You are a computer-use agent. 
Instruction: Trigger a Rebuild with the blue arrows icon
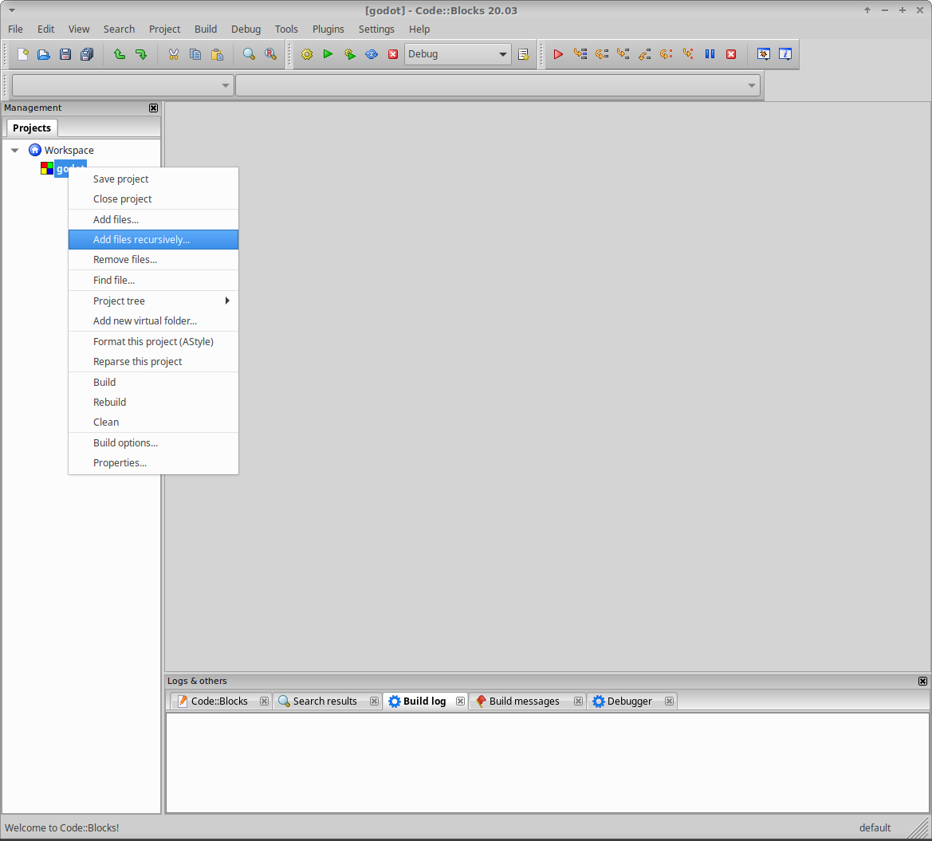(x=372, y=54)
